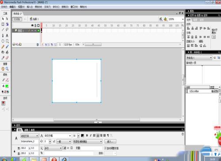Click frame 1 of the layer in timeline

point(42,30)
